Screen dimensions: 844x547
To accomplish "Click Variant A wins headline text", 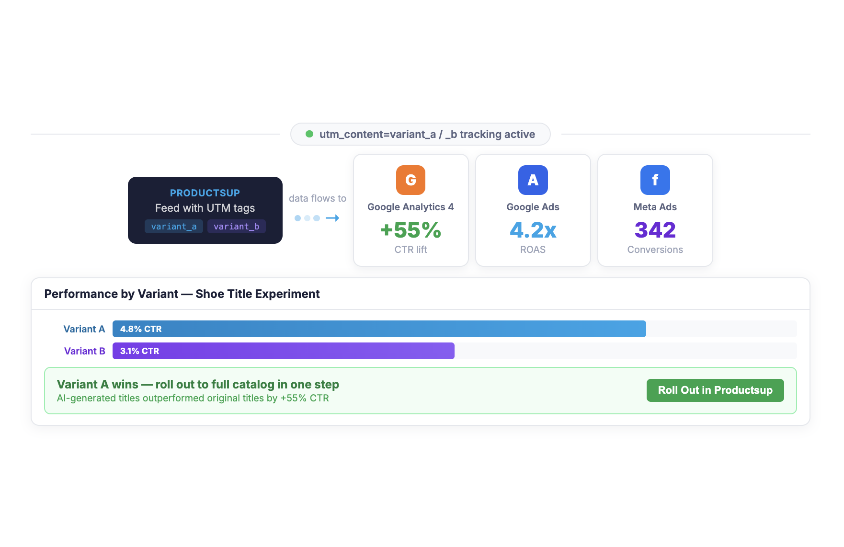I will click(198, 384).
